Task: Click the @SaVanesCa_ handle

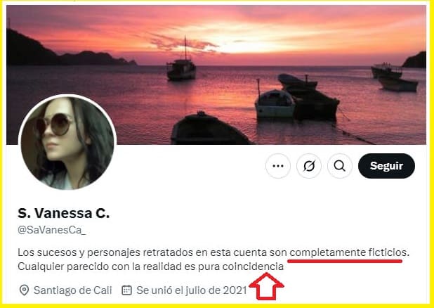Action: 52,230
